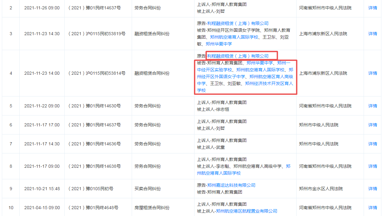Screen dimensions: 383x216
Task: Select date cell 2021-11-26 09:00
Action: pos(42,8)
